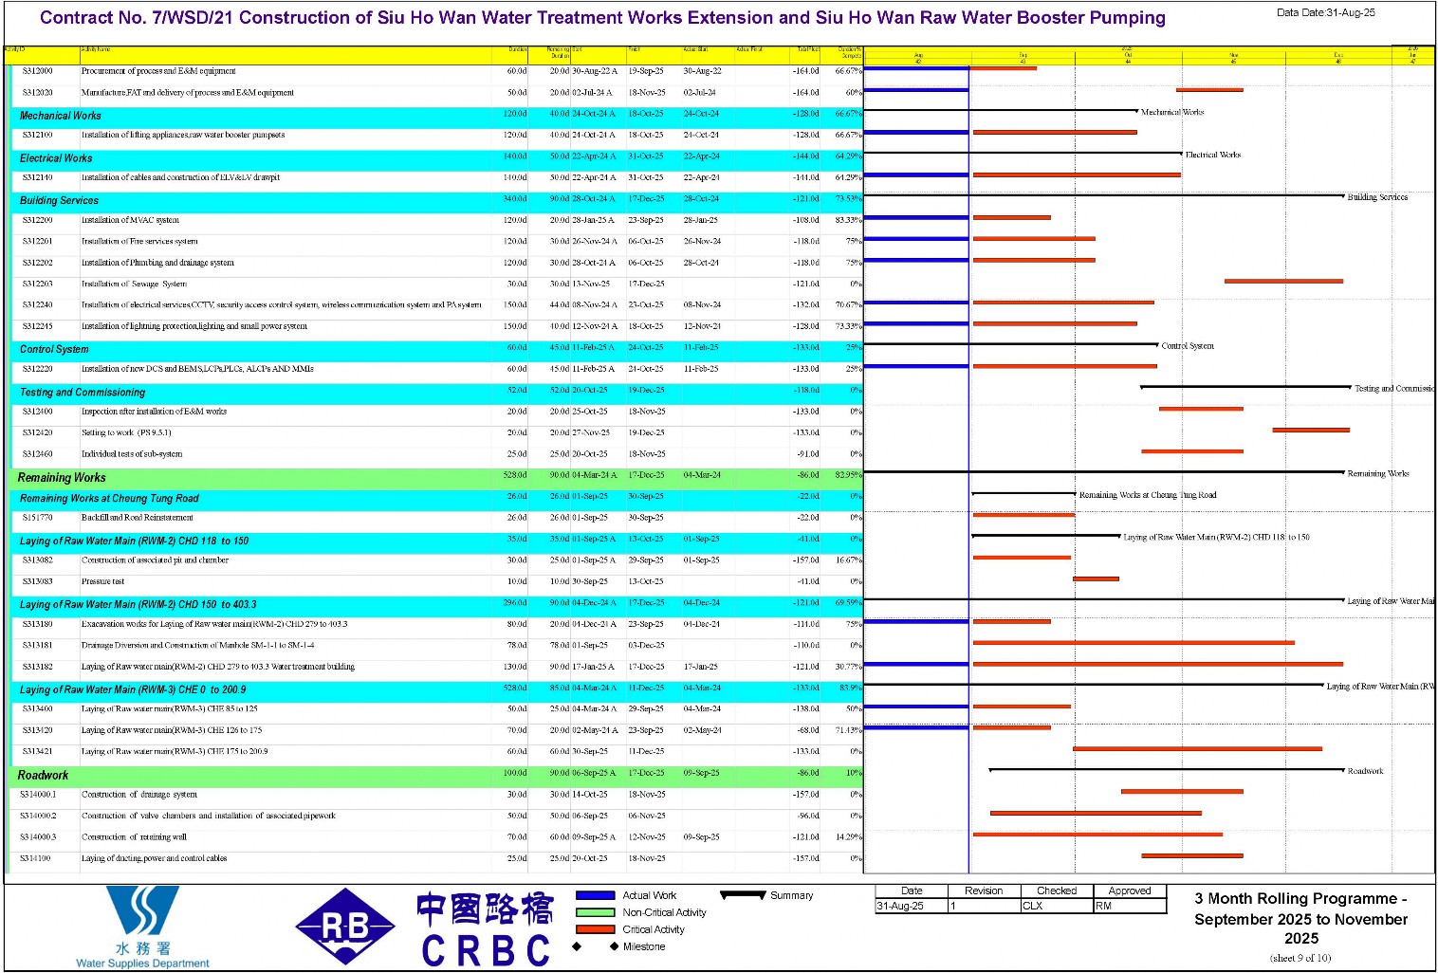This screenshot has width=1438, height=973.
Task: Click the 'Building Services' label in the Gantt chart
Action: point(1377,197)
